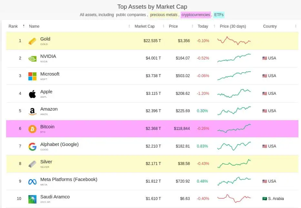Click NVIDIA's 30-day price chart
The width and height of the screenshot is (301, 208).
click(234, 58)
